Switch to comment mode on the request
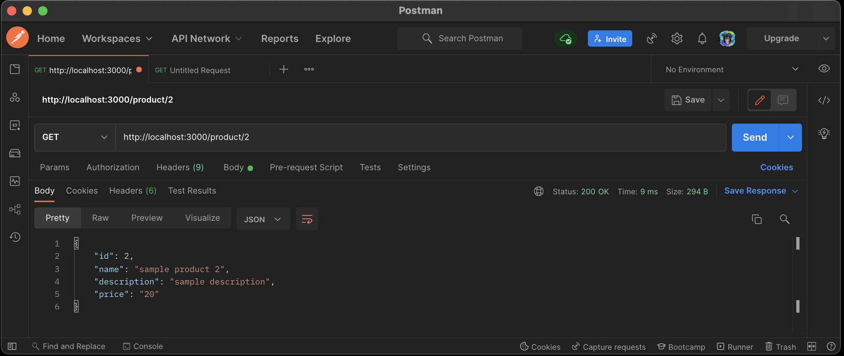 click(783, 100)
